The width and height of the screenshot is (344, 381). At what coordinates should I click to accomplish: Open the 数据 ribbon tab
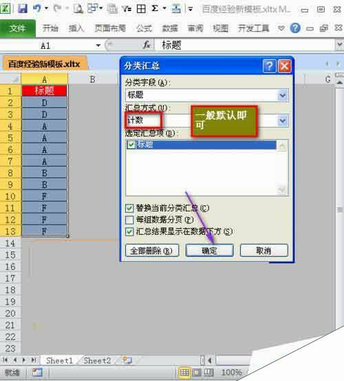pos(170,28)
